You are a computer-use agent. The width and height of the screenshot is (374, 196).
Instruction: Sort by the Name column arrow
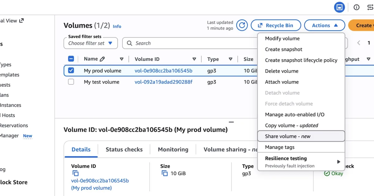122,59
